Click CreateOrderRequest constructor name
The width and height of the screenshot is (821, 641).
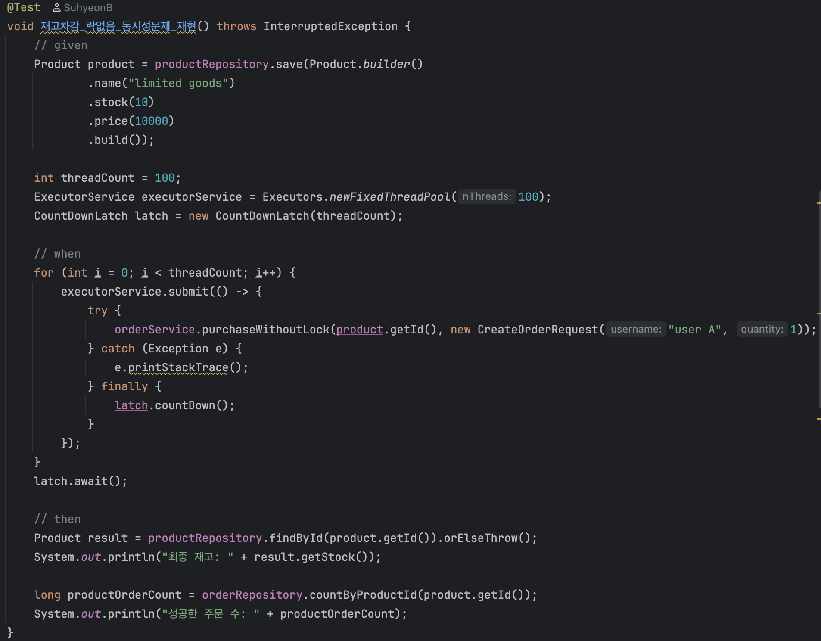(538, 330)
